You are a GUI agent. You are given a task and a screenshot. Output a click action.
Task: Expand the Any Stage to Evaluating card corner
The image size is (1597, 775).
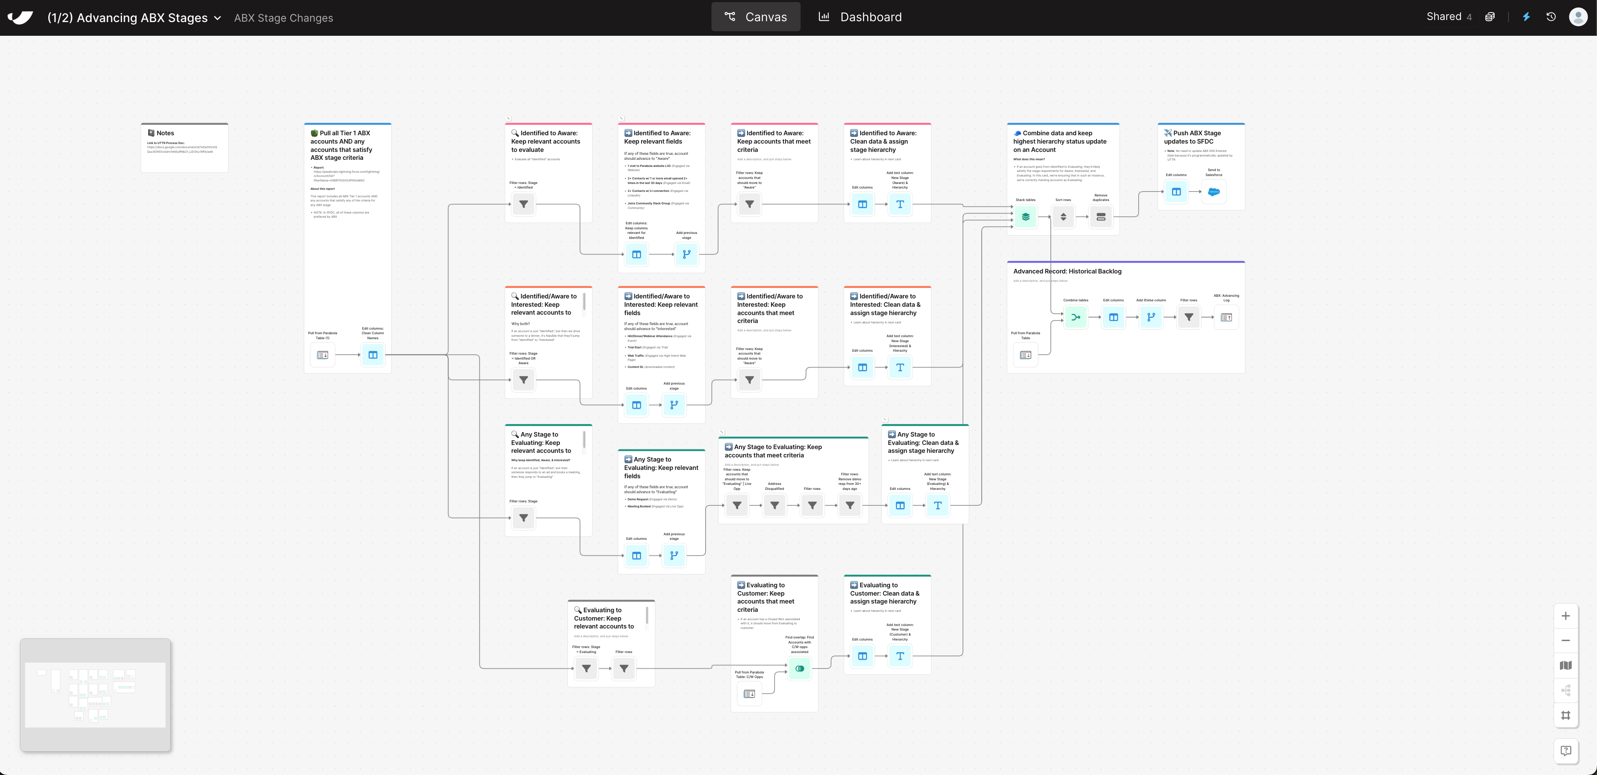(721, 432)
